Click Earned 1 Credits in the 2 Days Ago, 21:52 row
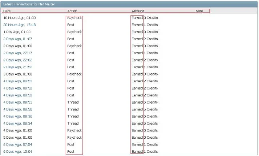Image resolution: width=259 pixels, height=156 pixels. pyautogui.click(x=145, y=67)
